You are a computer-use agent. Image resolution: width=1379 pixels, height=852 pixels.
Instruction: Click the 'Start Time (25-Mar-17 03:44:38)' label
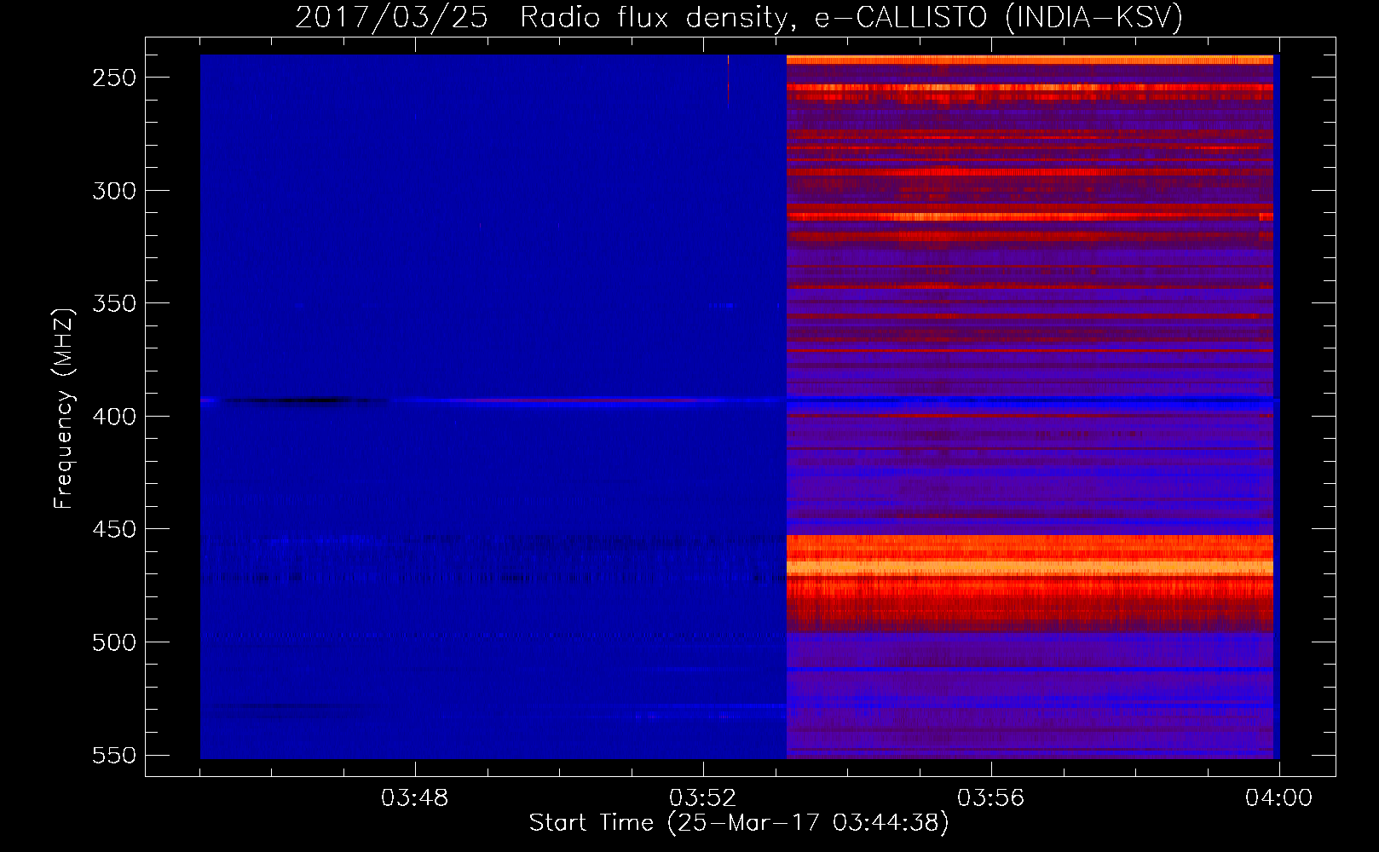[739, 823]
